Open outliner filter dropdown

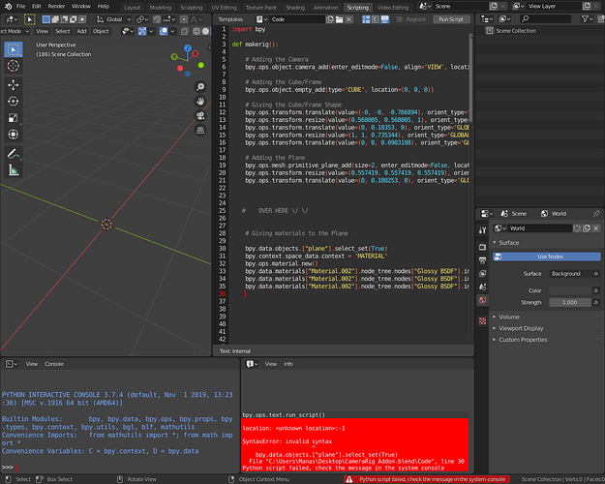click(587, 18)
